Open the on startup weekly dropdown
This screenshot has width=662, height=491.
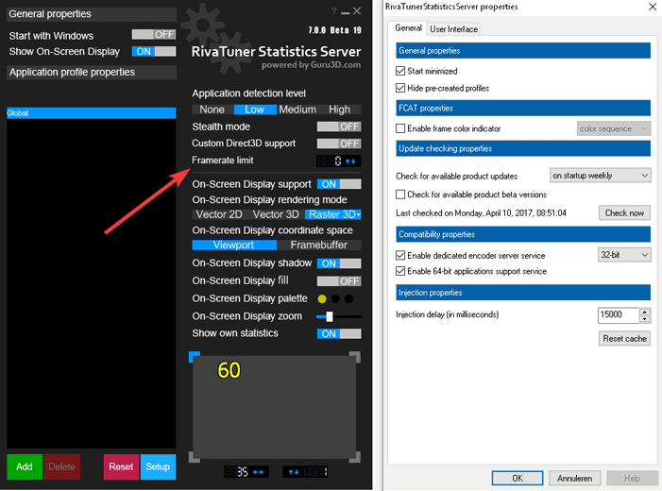pyautogui.click(x=600, y=176)
